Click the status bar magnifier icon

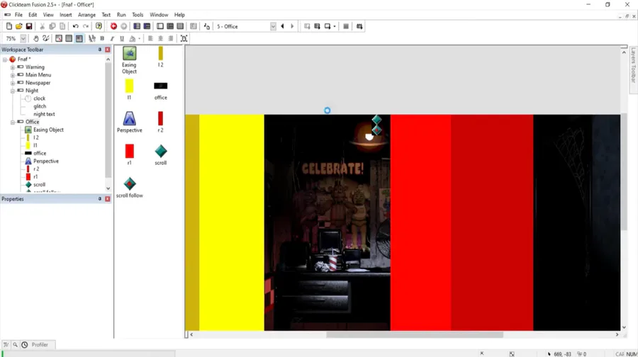click(x=15, y=345)
